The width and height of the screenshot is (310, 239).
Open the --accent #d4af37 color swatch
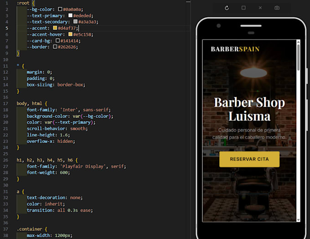[x=55, y=28]
